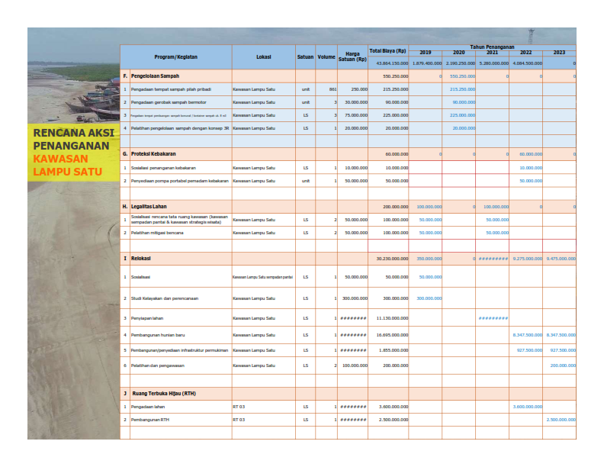Click the 2019 year column header
The image size is (604, 467).
tap(426, 53)
